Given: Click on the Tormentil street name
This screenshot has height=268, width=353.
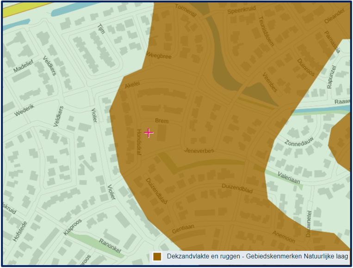Looking at the screenshot, I should click(186, 11).
